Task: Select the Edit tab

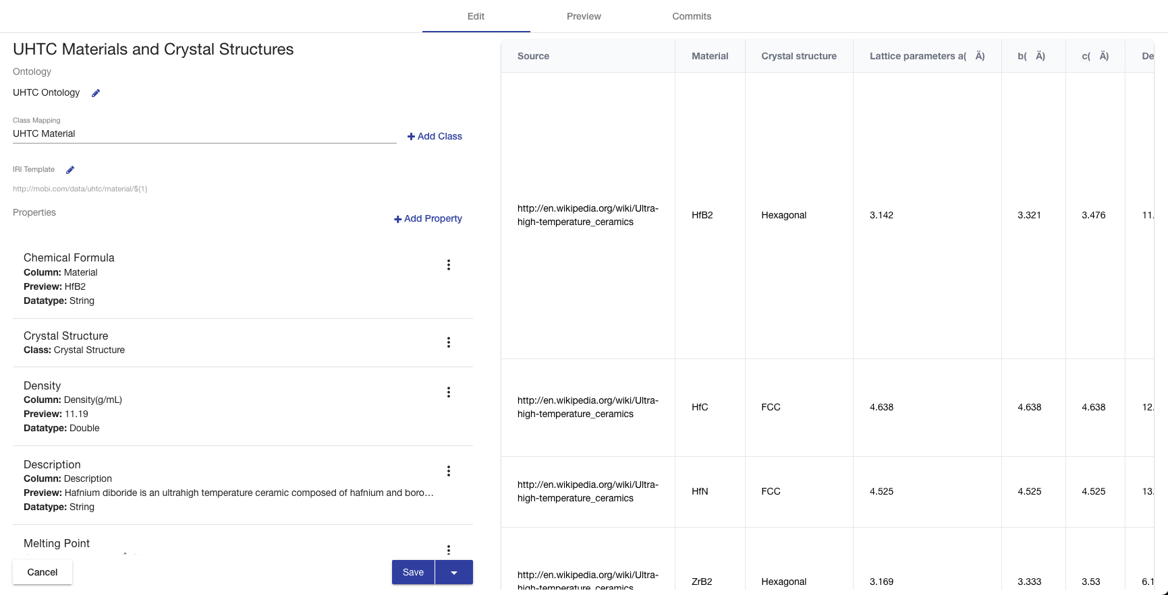Action: click(x=476, y=16)
